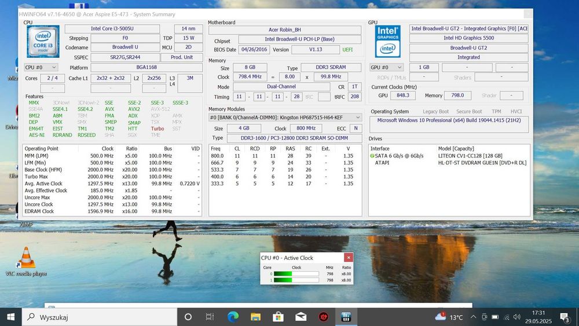Open the notification center icon
Screen dimensions: 579x326
tap(565, 317)
